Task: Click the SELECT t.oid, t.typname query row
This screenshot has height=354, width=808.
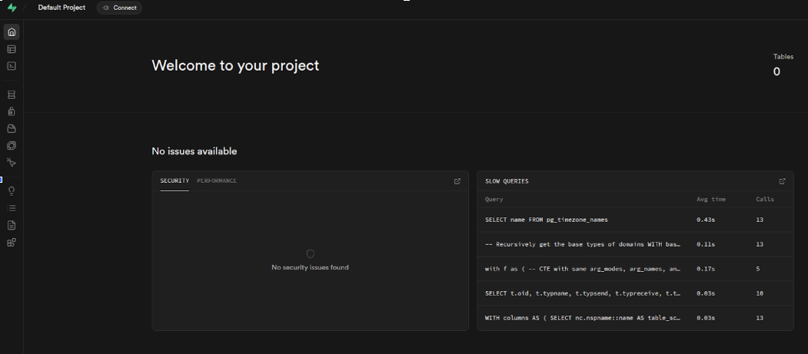Action: pyautogui.click(x=635, y=293)
